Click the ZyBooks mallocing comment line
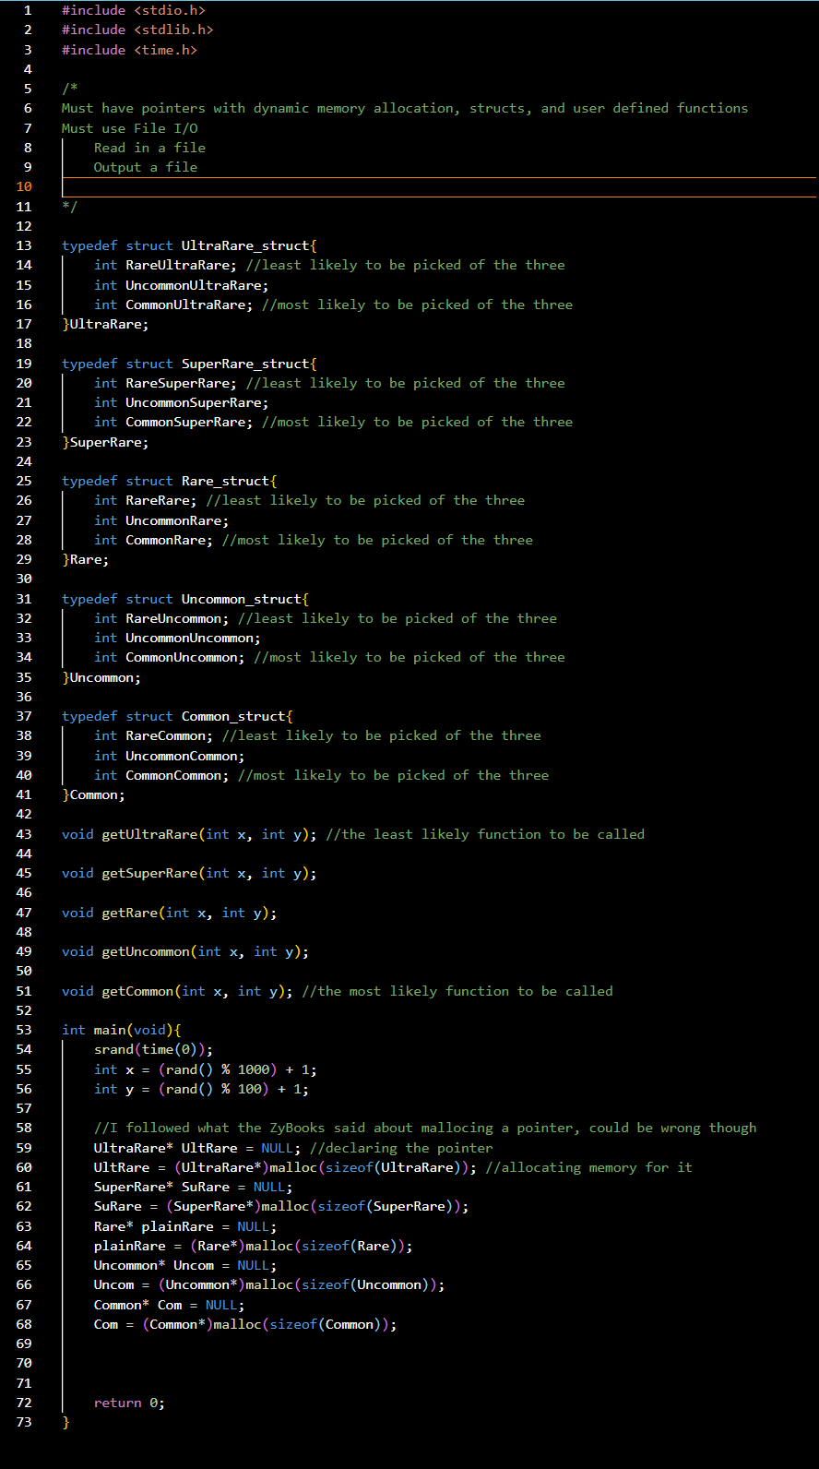819x1469 pixels. coord(425,1128)
